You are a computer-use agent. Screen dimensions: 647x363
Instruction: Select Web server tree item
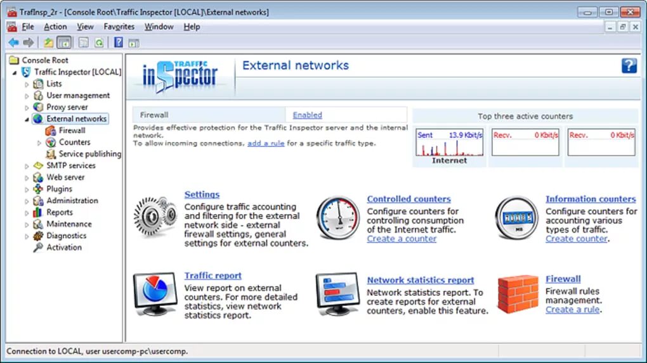(65, 177)
